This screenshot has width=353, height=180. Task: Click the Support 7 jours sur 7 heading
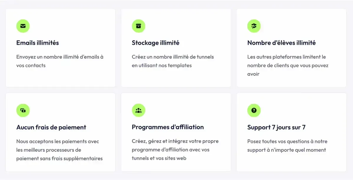point(276,127)
